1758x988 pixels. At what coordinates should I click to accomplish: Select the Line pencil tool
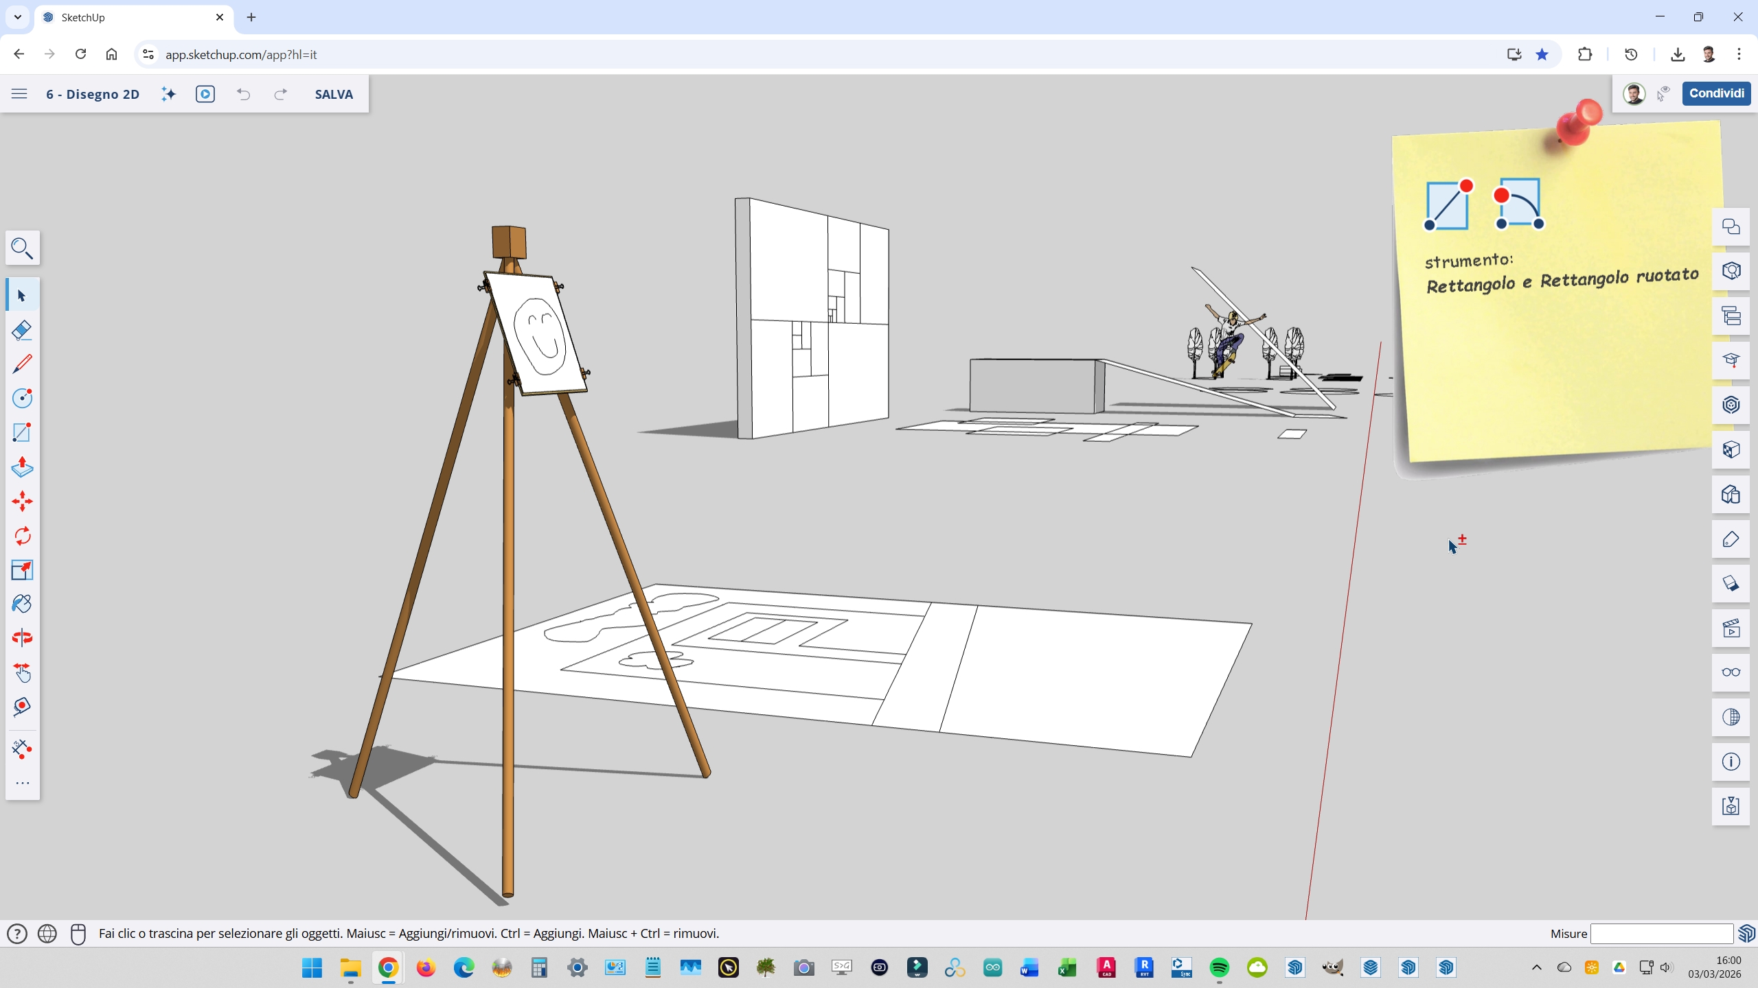point(22,364)
